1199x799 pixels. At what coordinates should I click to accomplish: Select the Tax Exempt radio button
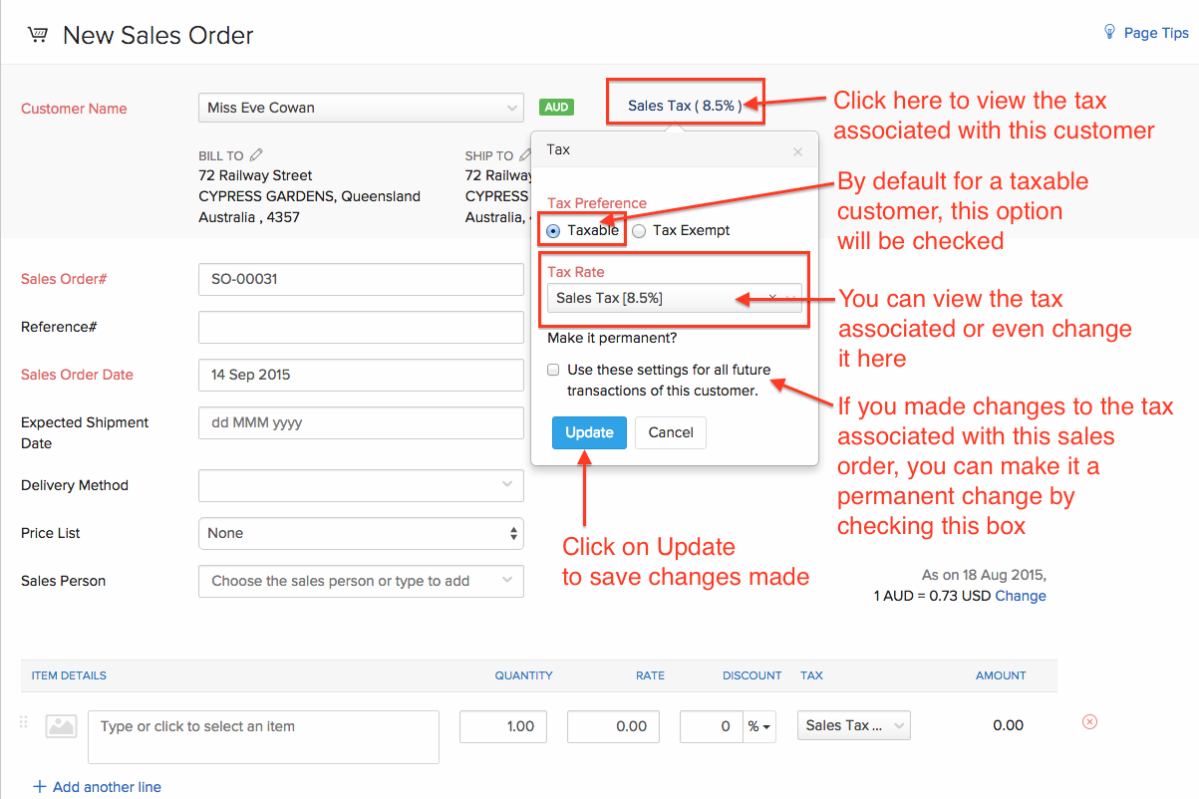coord(640,231)
